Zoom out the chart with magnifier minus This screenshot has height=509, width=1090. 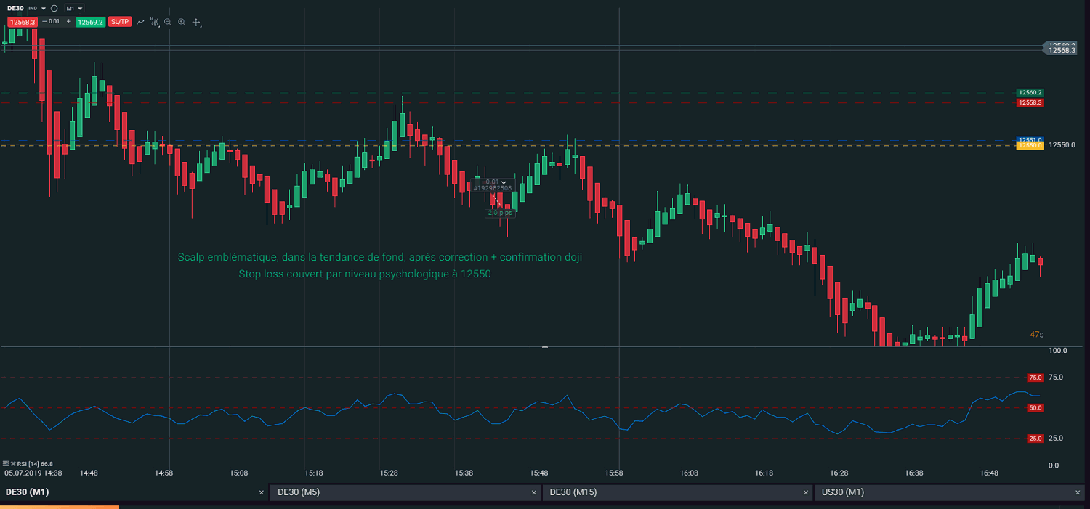click(168, 22)
